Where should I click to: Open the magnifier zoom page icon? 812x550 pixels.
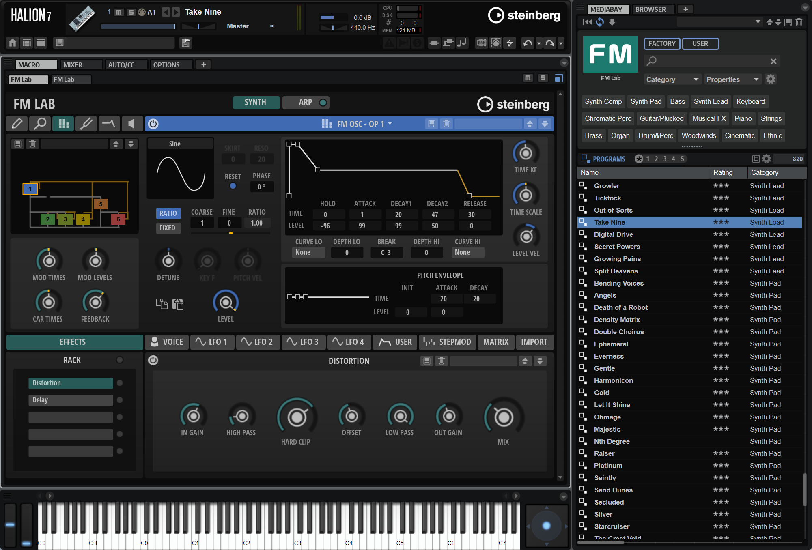40,124
